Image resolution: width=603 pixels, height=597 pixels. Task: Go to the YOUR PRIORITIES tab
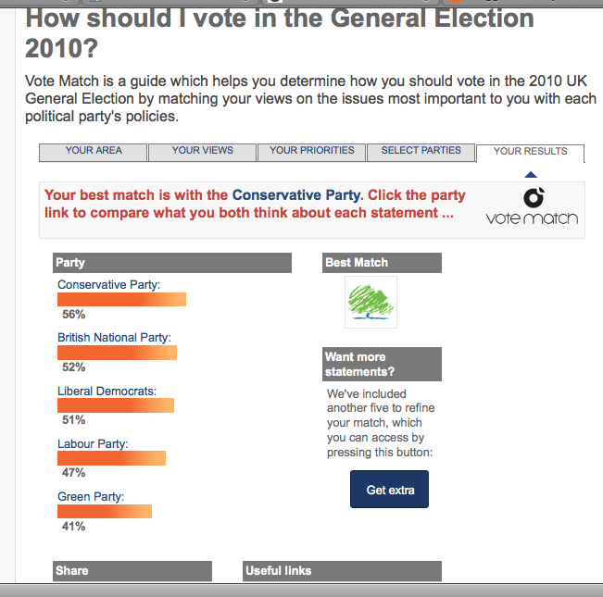pos(311,151)
